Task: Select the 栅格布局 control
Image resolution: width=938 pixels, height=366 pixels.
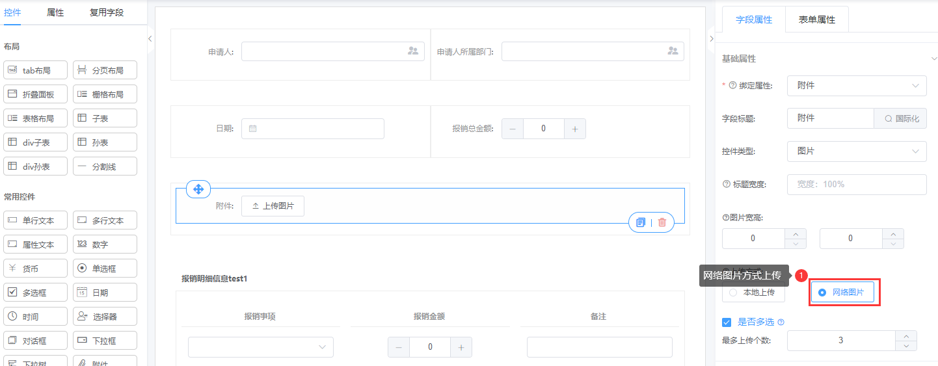Action: click(105, 94)
